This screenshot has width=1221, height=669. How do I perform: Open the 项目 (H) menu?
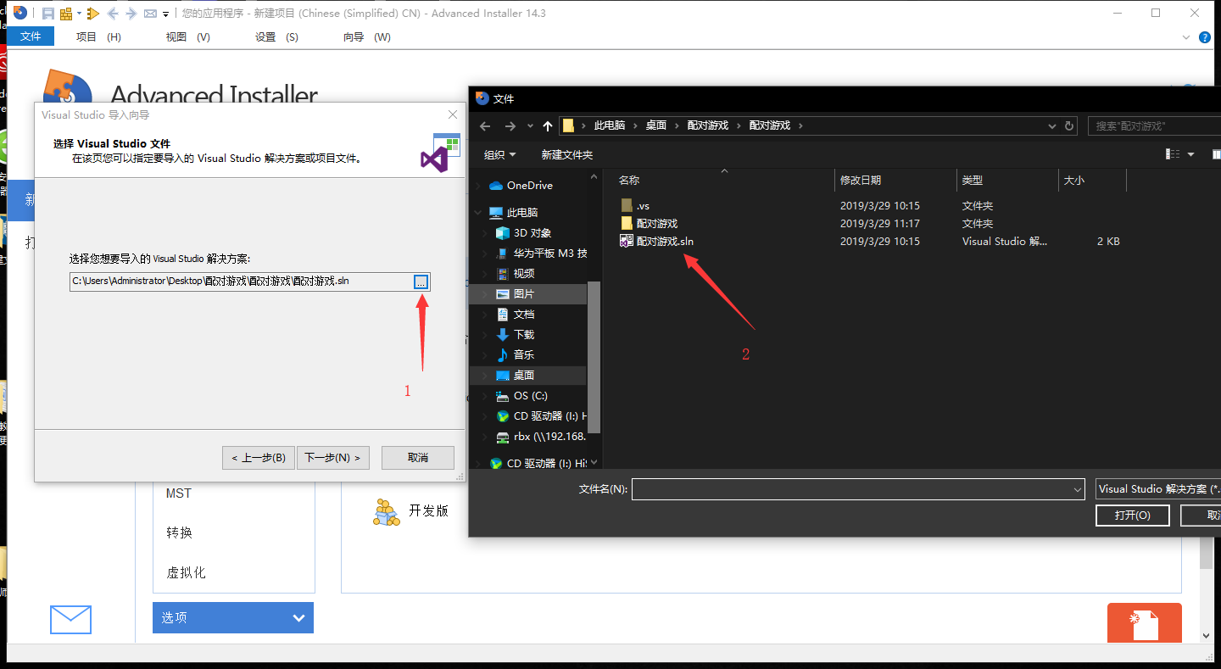(x=98, y=36)
